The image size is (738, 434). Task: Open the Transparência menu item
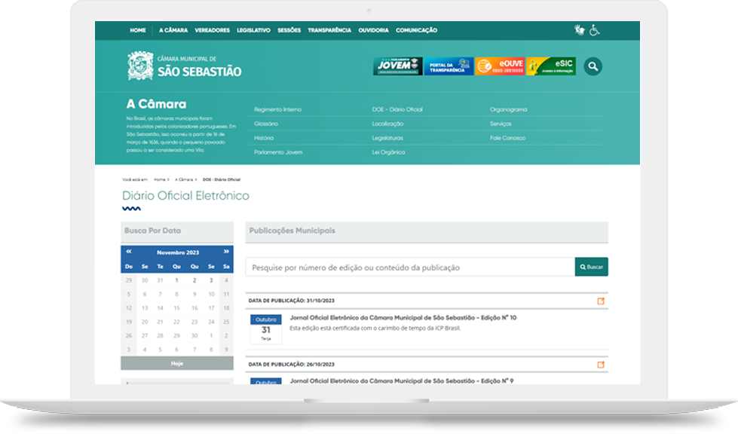(329, 30)
